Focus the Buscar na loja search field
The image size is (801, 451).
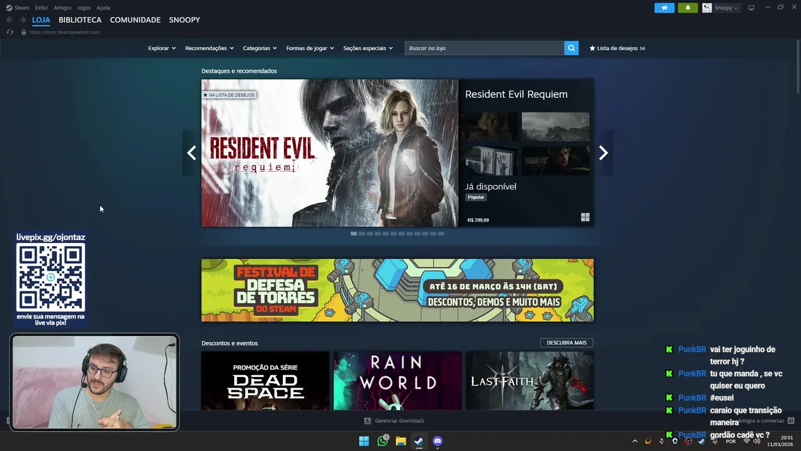click(x=484, y=48)
